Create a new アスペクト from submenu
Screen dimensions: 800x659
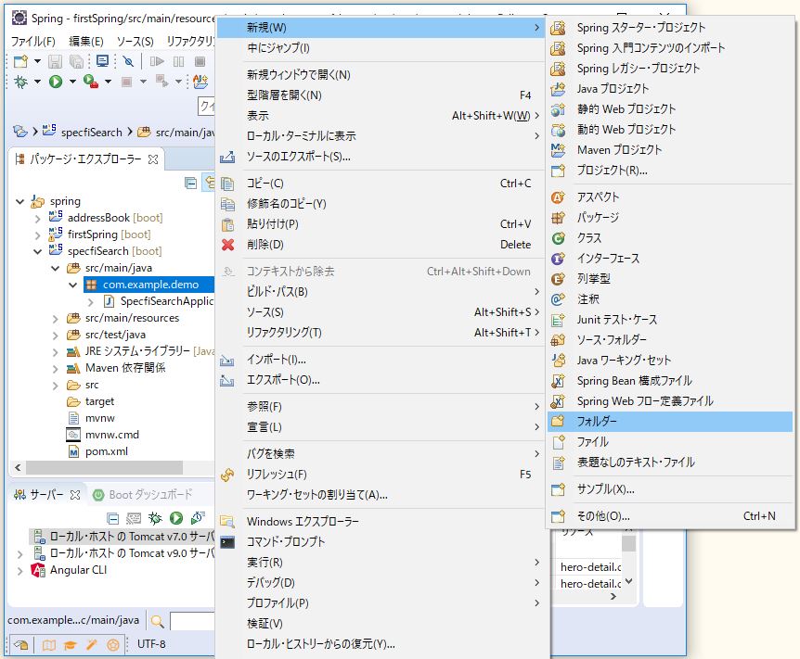670,197
